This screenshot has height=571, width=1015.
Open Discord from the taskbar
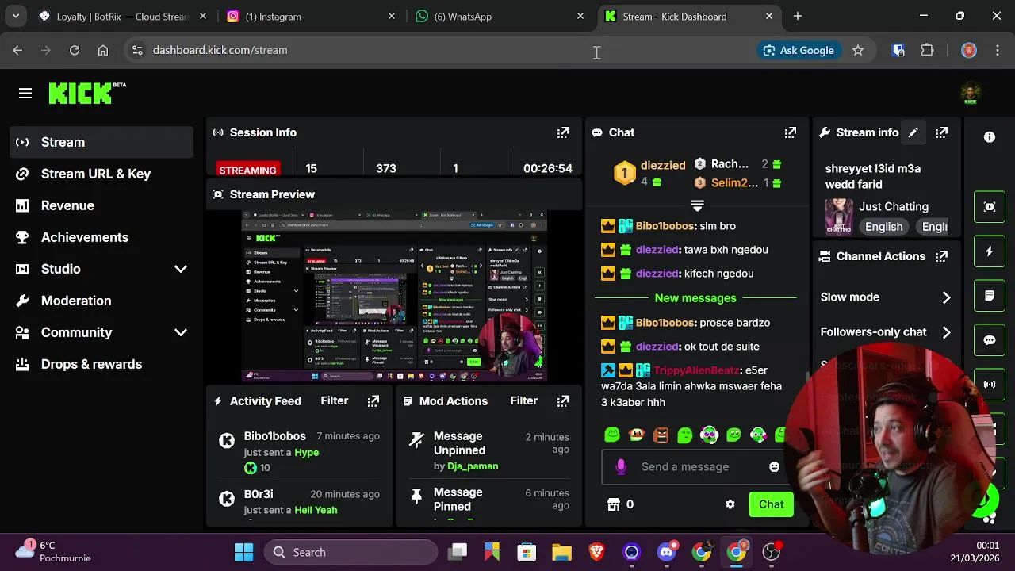[666, 552]
